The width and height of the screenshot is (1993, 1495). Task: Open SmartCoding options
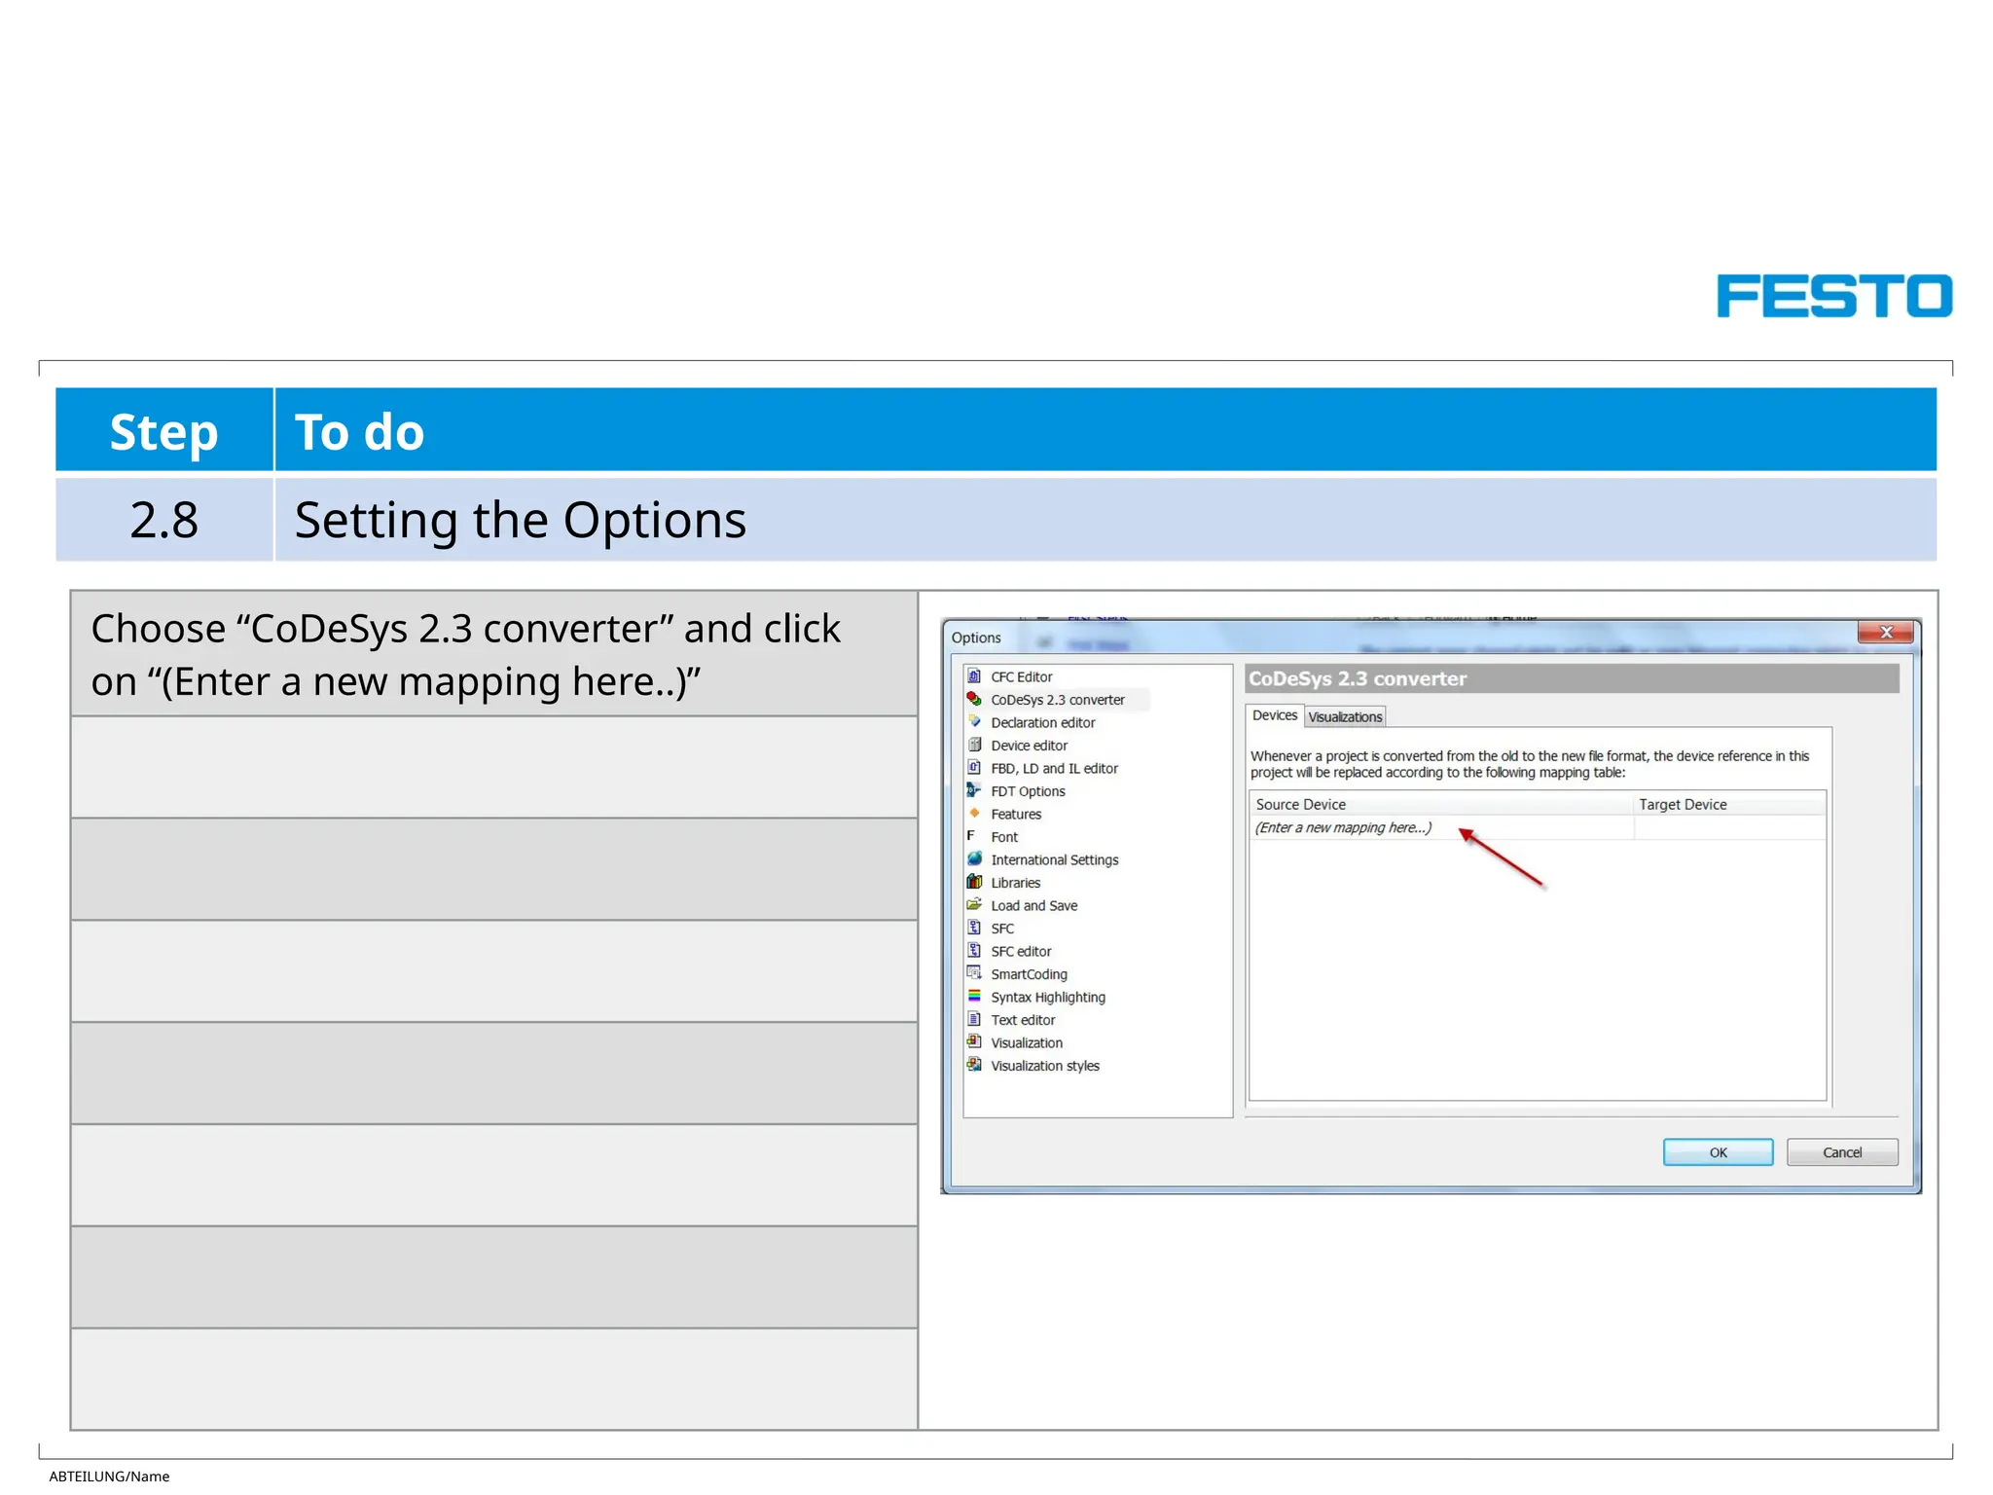point(1029,974)
